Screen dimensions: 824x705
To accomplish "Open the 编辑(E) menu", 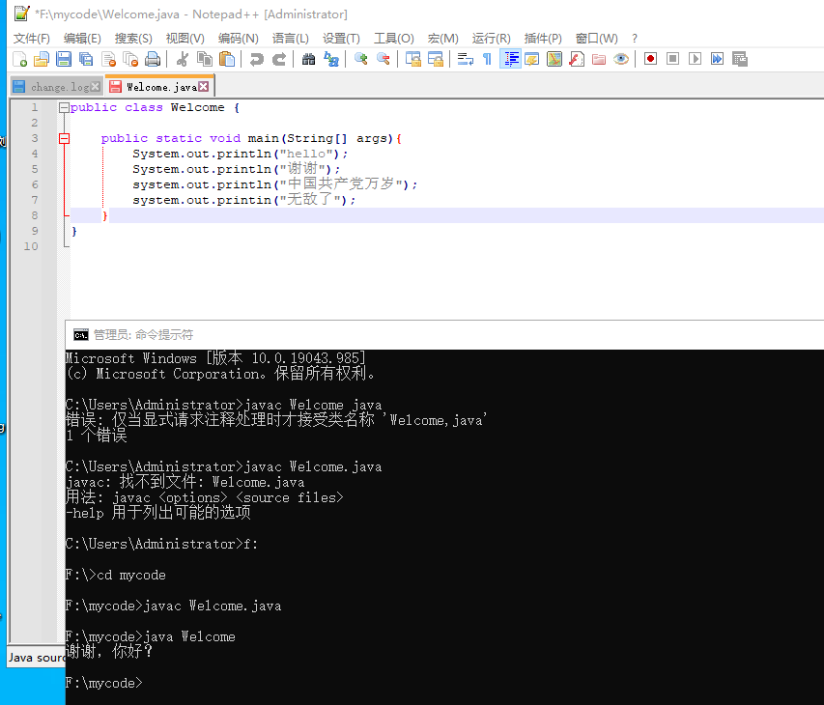I will 82,39.
